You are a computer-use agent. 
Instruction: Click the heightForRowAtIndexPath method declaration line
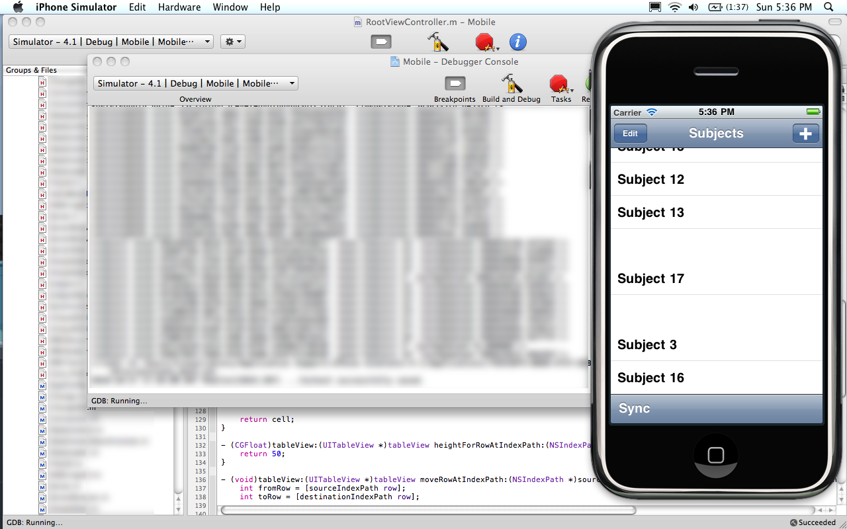pos(405,445)
